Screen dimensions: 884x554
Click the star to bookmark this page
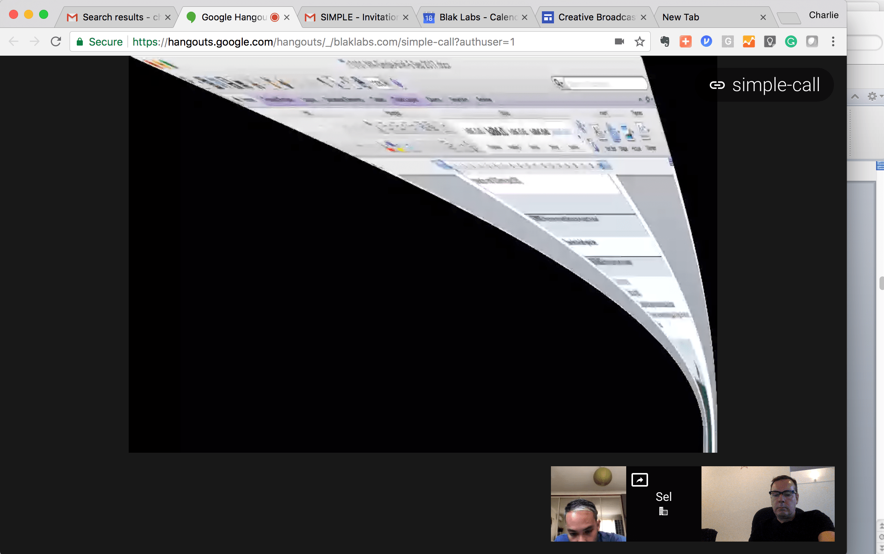pyautogui.click(x=639, y=41)
